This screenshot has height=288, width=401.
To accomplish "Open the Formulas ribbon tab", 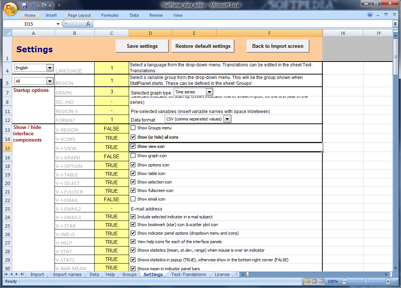I will [110, 15].
